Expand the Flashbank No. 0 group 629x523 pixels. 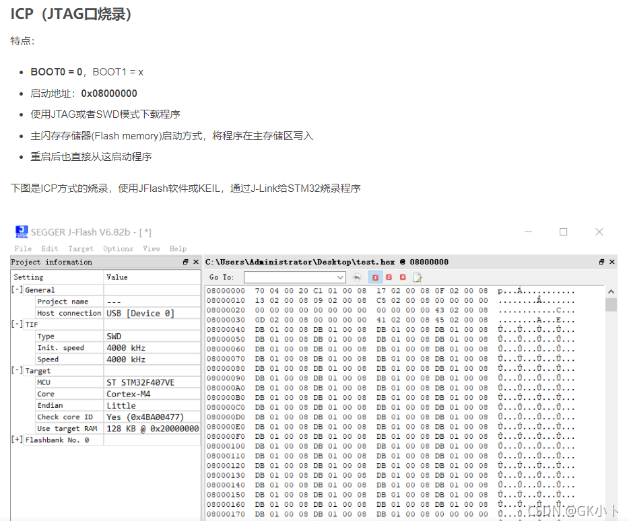pos(17,440)
